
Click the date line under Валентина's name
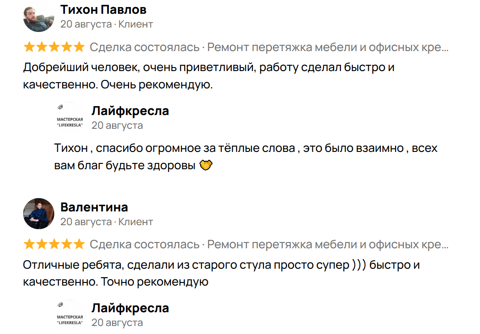[x=106, y=222]
